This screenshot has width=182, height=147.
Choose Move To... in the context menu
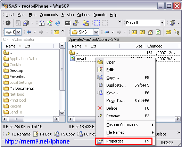tap(126, 101)
